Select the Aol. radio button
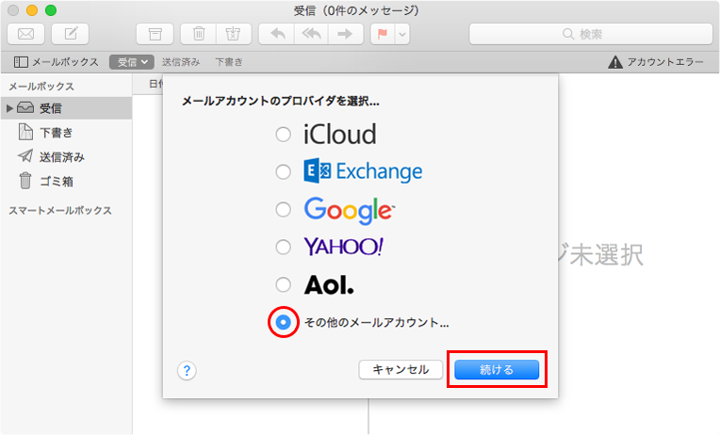This screenshot has width=720, height=435. 284,285
